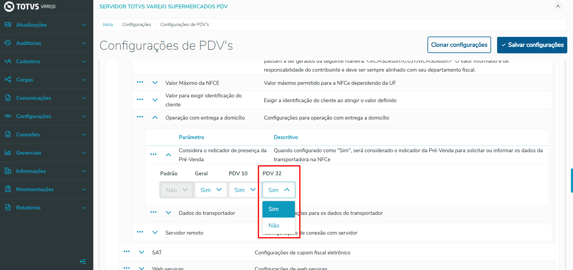The image size is (573, 270).
Task: Expand the Gerenciais sidebar menu
Action: (x=84, y=153)
